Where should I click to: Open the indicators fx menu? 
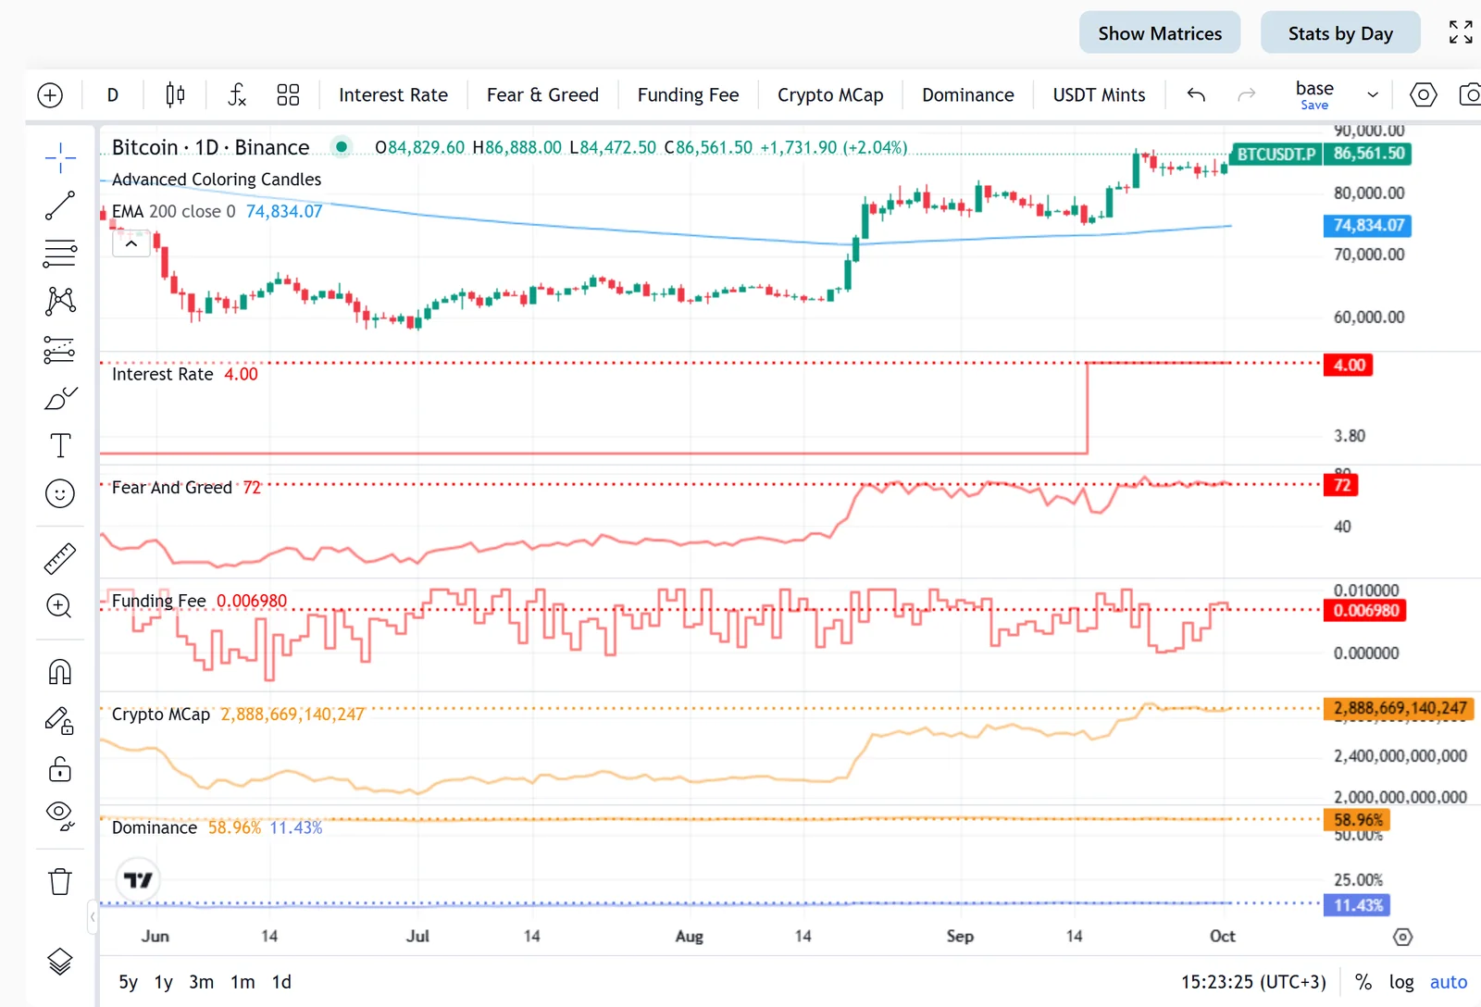tap(237, 94)
